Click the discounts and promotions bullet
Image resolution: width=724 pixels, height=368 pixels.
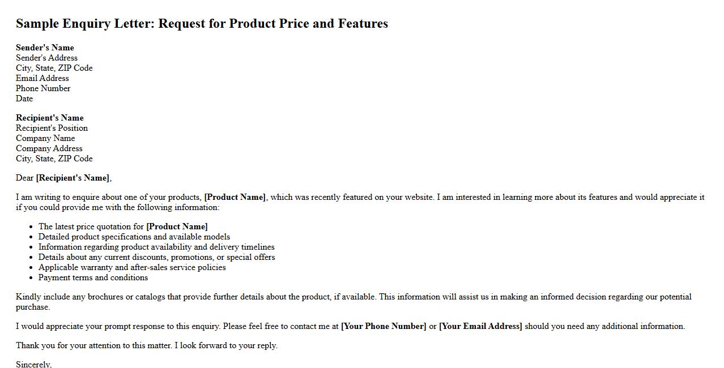click(x=156, y=257)
